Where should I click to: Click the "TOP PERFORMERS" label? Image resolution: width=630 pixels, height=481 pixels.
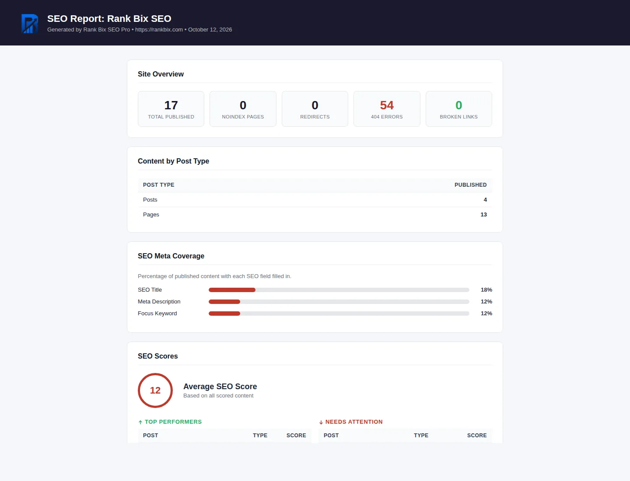[173, 422]
